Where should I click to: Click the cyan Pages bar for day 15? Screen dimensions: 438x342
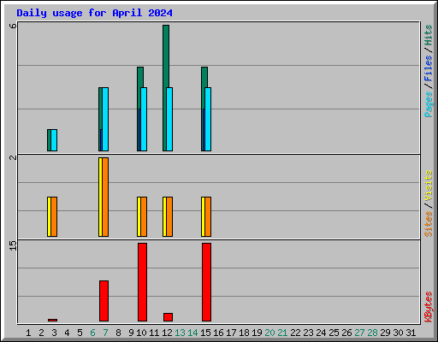(x=208, y=119)
